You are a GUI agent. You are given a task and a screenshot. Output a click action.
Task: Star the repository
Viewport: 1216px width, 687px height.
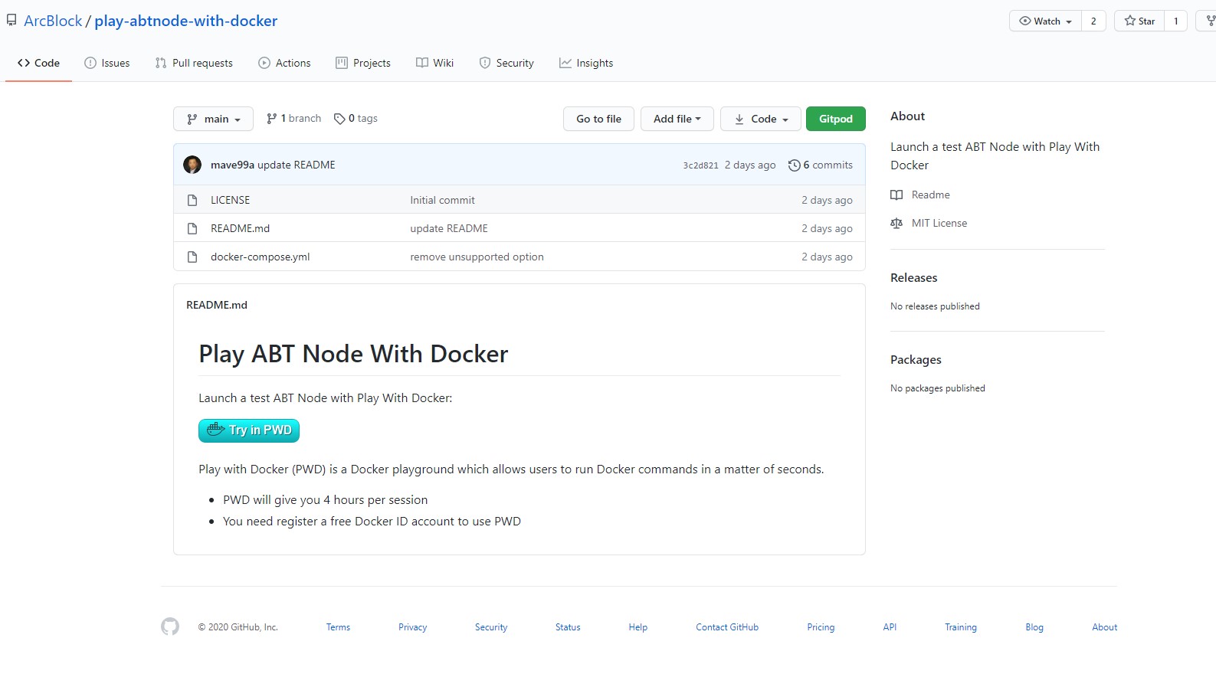pyautogui.click(x=1139, y=21)
